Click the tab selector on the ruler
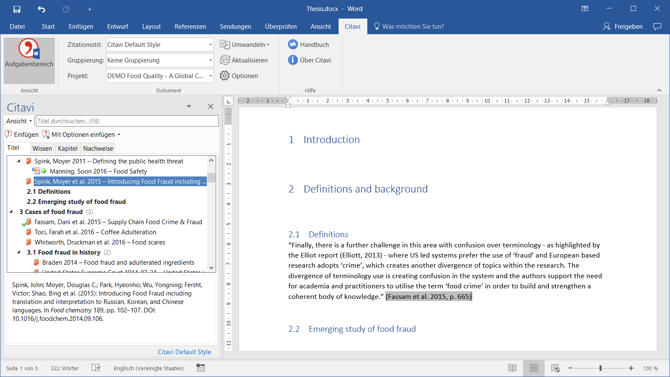 click(x=228, y=101)
